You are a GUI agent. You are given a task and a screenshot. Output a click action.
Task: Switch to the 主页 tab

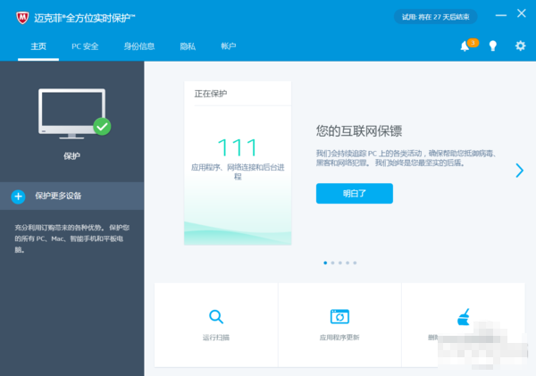coord(38,46)
